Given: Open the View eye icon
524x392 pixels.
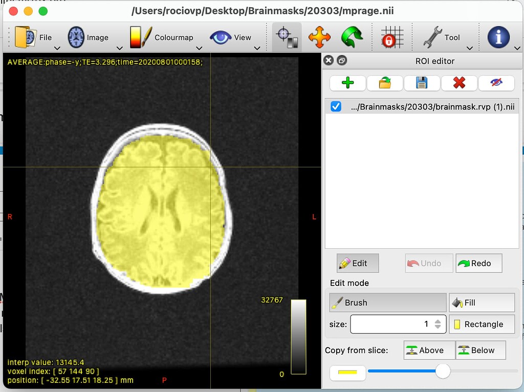Looking at the screenshot, I should [x=221, y=37].
